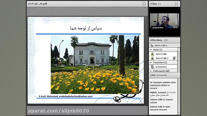The image size is (207, 116).
Task: Collapse the Participants (69) group
Action: pyautogui.click(x=151, y=71)
